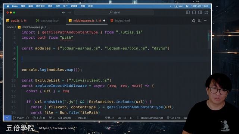Toggle the primary sidebar layout icon
Screen dimensions: 239x134
[x=188, y=12]
